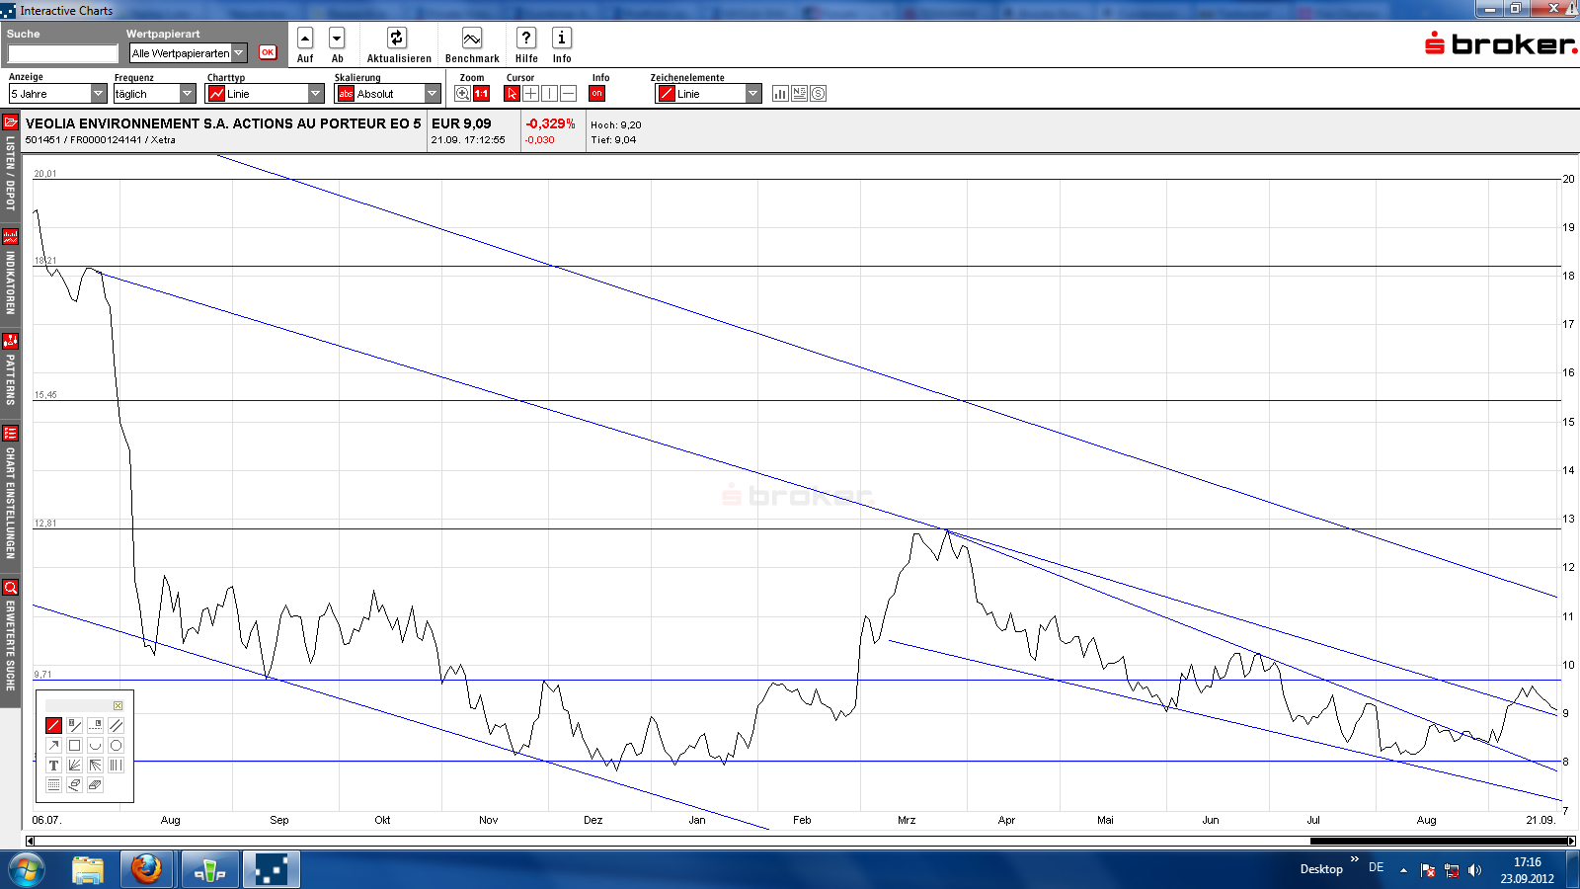1580x889 pixels.
Task: Click the news icon beside Zeichenelemente
Action: coord(799,94)
